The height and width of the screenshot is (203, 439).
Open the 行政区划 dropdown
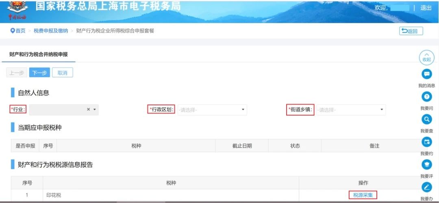point(212,109)
